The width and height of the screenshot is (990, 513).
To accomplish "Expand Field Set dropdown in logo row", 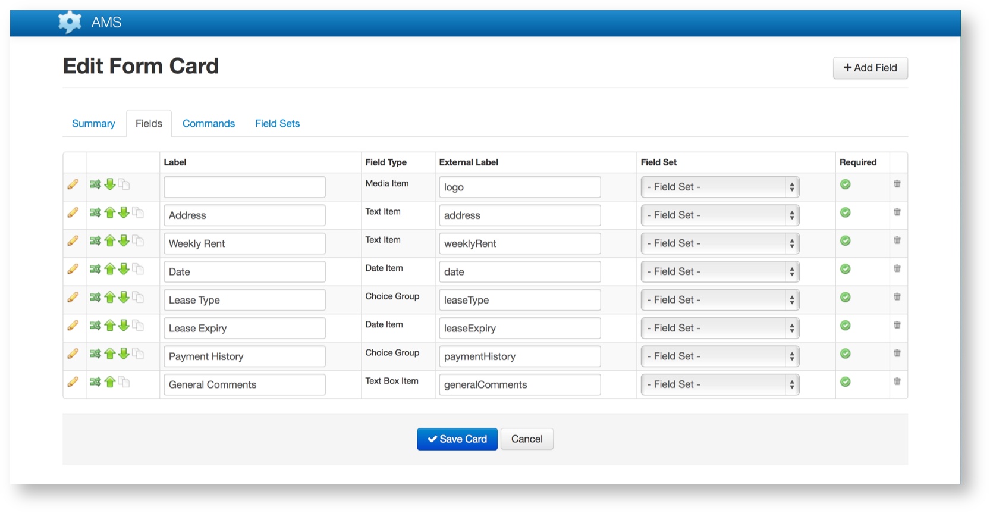I will click(719, 187).
